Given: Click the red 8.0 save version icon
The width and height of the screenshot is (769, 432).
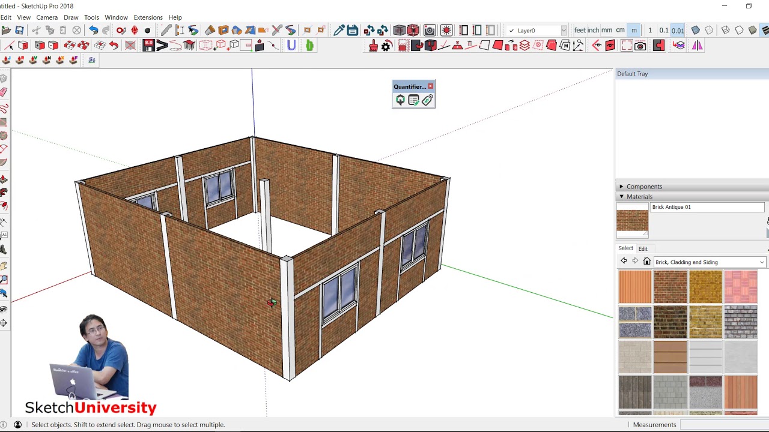Looking at the screenshot, I should 148,46.
